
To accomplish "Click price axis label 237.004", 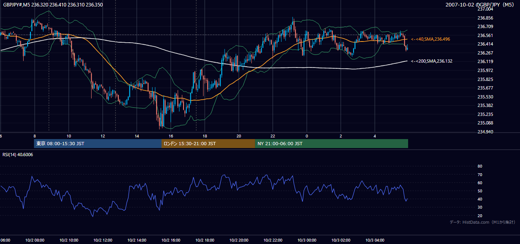I will (485, 9).
